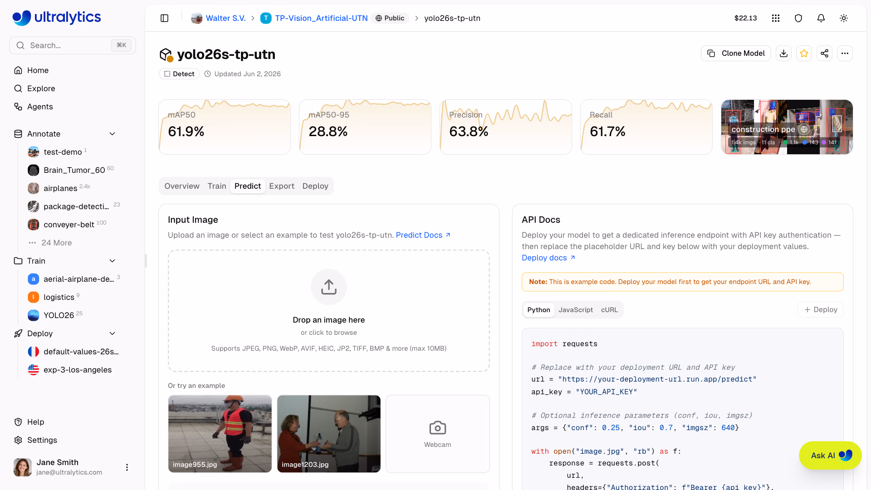Image resolution: width=871 pixels, height=490 pixels.
Task: Open the Webcam capture option
Action: (438, 434)
